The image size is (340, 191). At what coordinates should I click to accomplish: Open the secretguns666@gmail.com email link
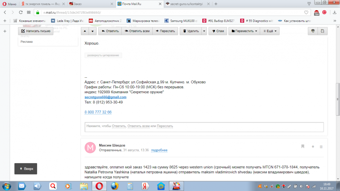(105, 97)
